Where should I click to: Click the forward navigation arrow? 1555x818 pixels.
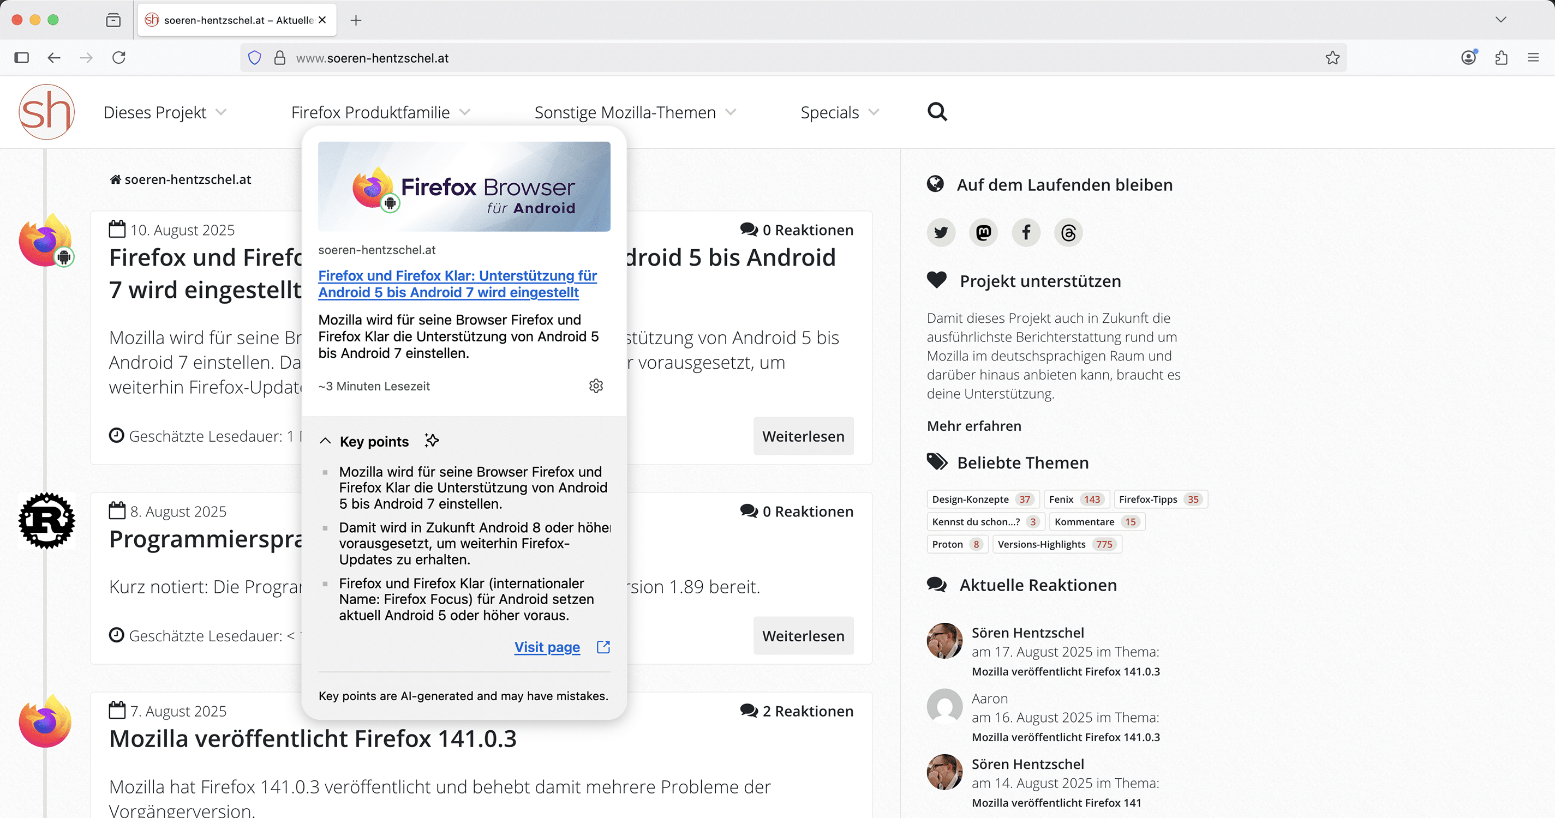click(86, 57)
